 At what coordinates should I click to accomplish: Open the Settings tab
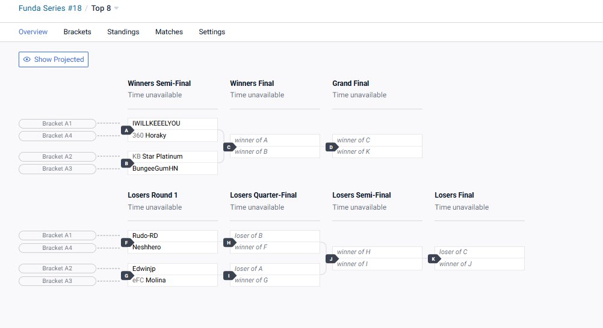(212, 32)
